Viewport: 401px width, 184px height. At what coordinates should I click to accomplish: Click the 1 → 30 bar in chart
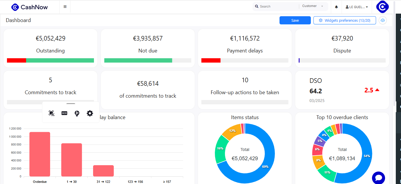tap(72, 160)
